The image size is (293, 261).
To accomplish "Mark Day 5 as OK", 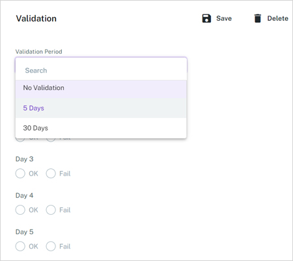I will (x=20, y=246).
